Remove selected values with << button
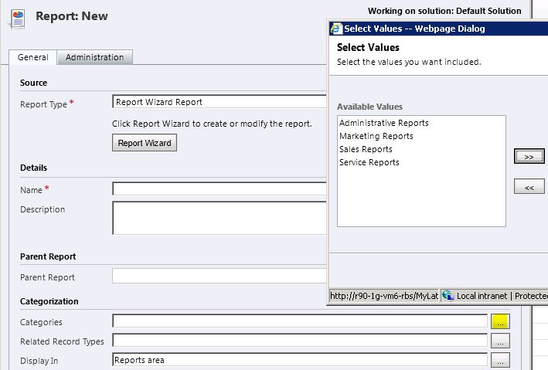This screenshot has height=370, width=548. 529,187
